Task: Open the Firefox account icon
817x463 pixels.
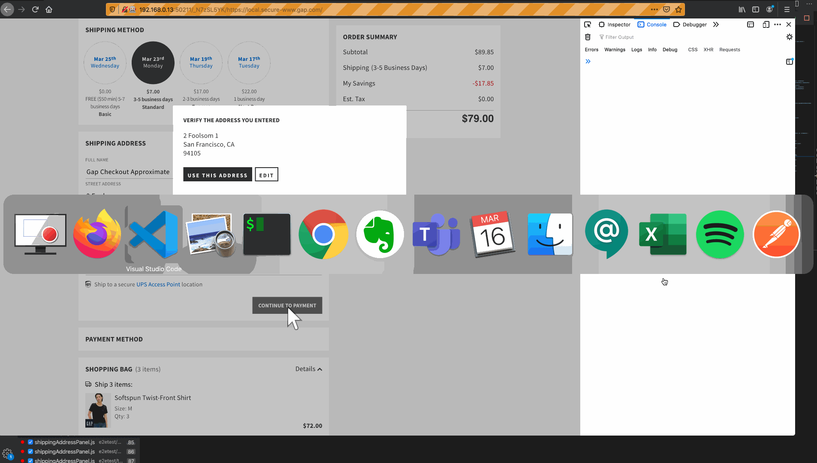Action: (770, 9)
